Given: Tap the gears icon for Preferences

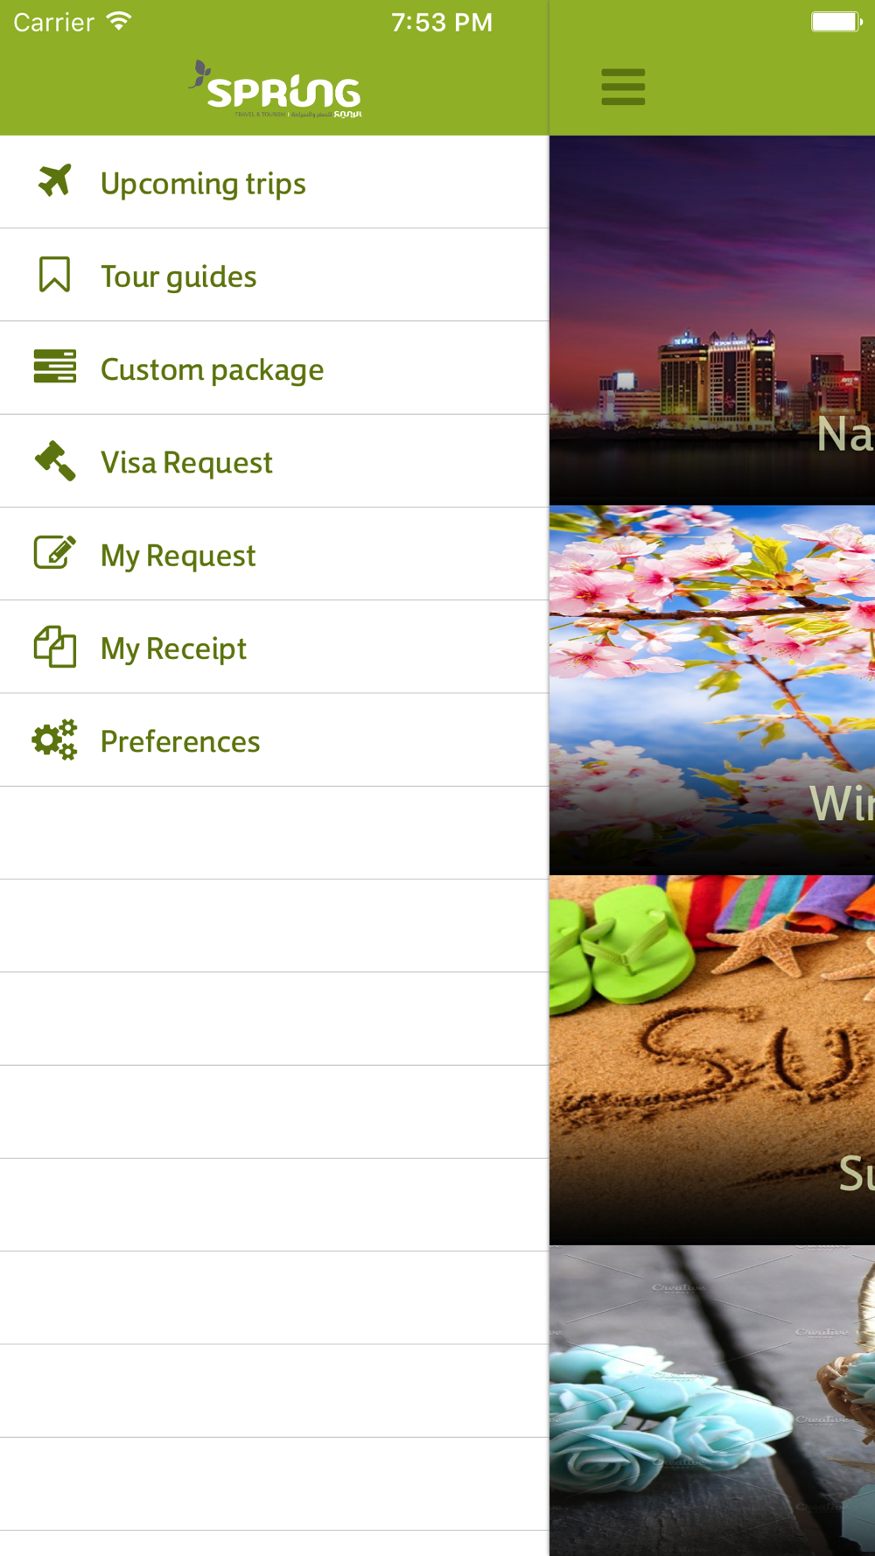Looking at the screenshot, I should [54, 740].
